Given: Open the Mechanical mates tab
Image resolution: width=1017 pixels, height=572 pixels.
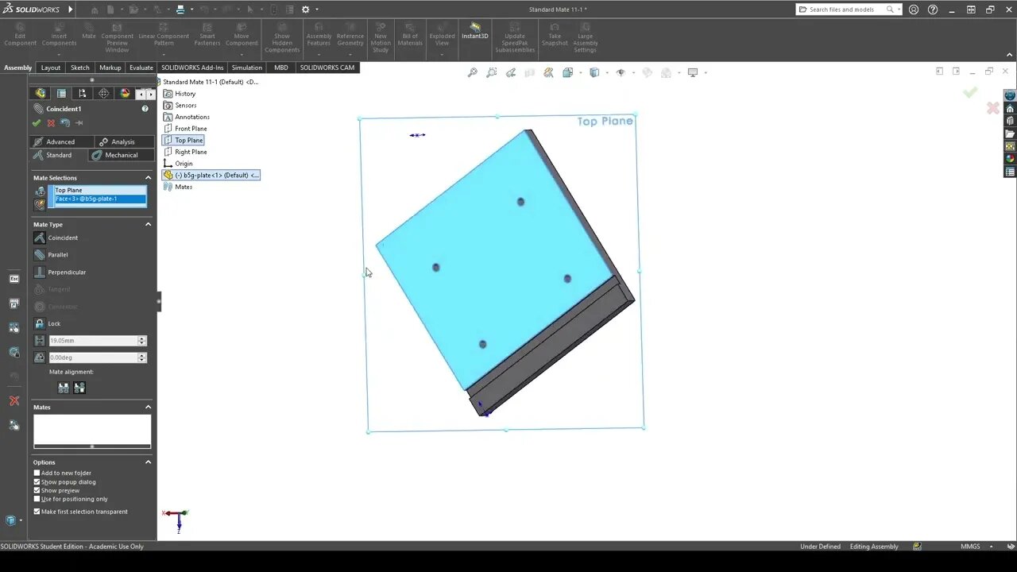Looking at the screenshot, I should click(121, 155).
